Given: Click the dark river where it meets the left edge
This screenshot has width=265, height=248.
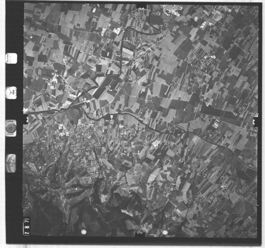Looking at the screenshot, I should point(32,112).
